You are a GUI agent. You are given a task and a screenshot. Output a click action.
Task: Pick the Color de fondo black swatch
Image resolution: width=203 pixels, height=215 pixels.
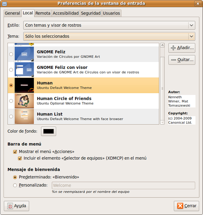pyautogui.click(x=49, y=131)
